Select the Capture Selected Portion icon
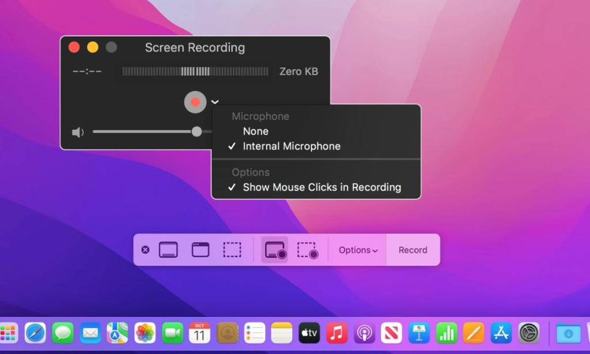Image resolution: width=590 pixels, height=354 pixels. coord(232,250)
